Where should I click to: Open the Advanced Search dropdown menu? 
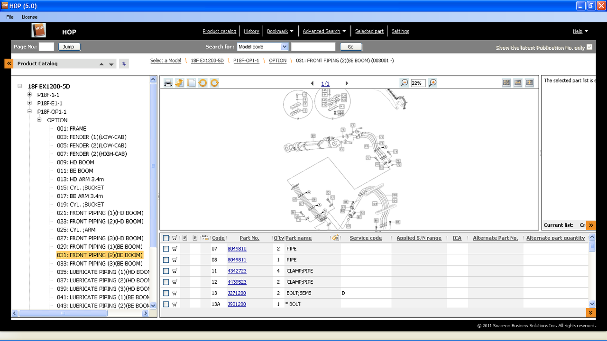[x=324, y=31]
